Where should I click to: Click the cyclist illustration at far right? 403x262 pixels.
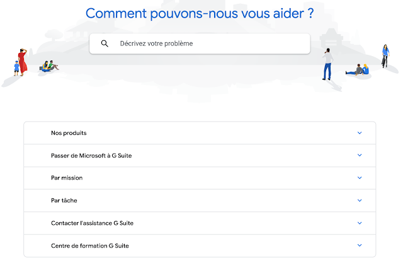point(385,55)
